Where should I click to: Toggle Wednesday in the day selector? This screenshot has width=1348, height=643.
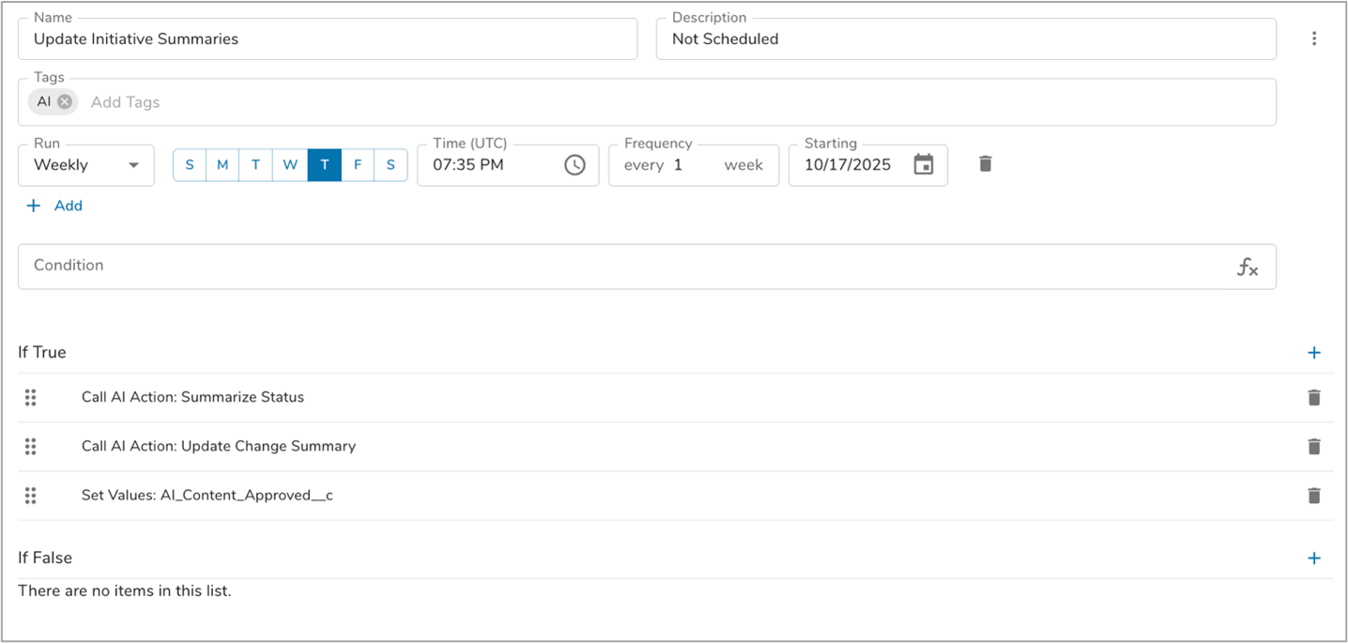(x=290, y=165)
